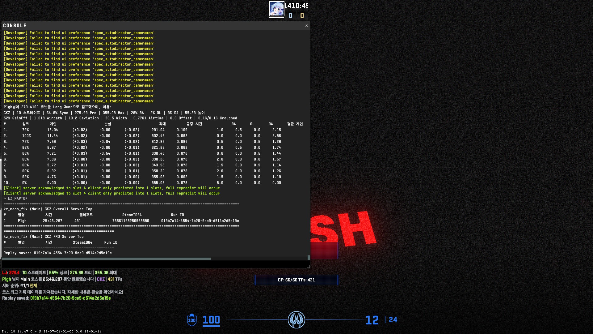Click the '최대' column header
This screenshot has width=593, height=334.
[x=162, y=124]
